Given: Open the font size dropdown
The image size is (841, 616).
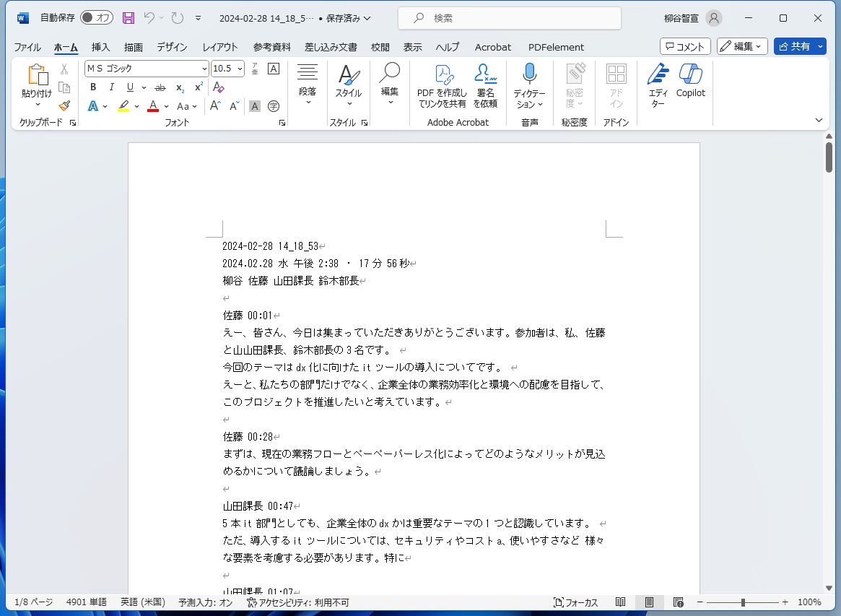Looking at the screenshot, I should click(239, 69).
